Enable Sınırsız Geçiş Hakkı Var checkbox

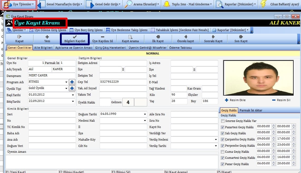(x=223, y=121)
